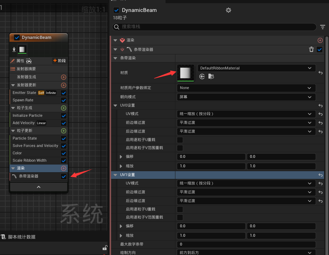Reset UV0设置 section to defaults

coord(321,106)
